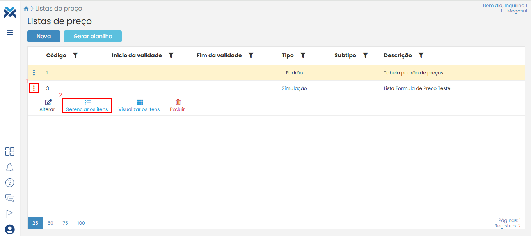
Task: Open the Descrição column filter
Action: [421, 55]
